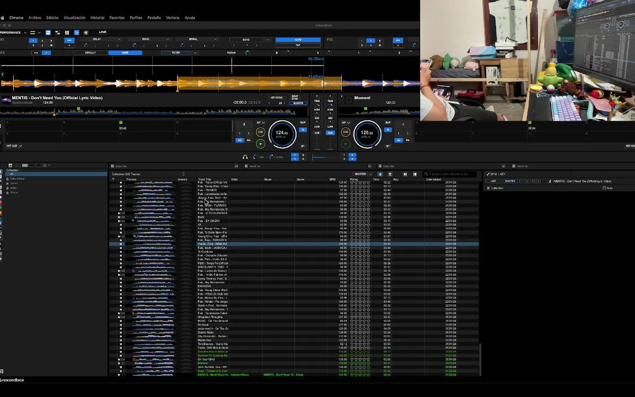The width and height of the screenshot is (635, 397).
Task: Select the DEFAULT CFX bank button
Action: [x=90, y=53]
